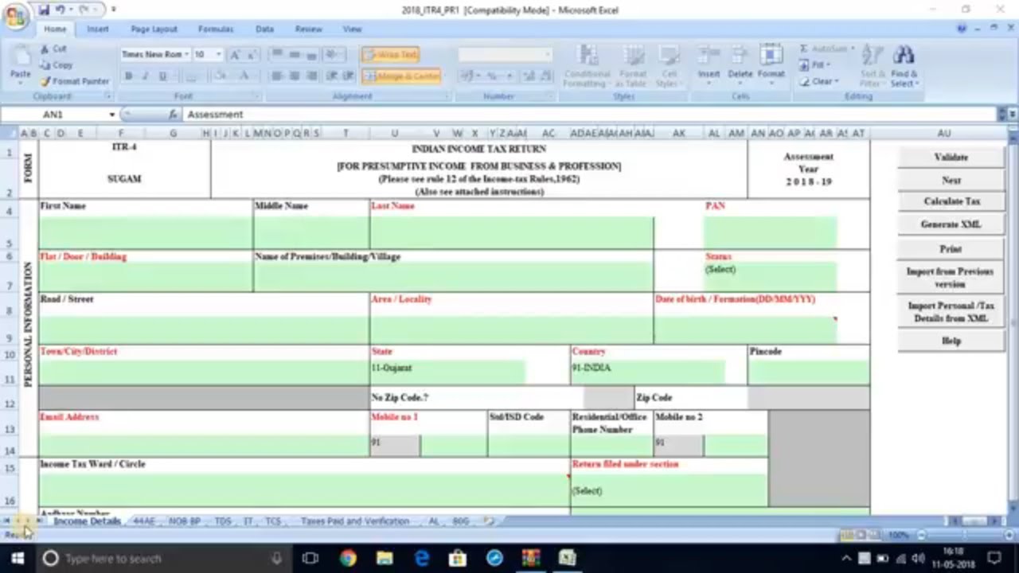This screenshot has width=1019, height=573.
Task: Click the worksheet Help button
Action: click(951, 341)
